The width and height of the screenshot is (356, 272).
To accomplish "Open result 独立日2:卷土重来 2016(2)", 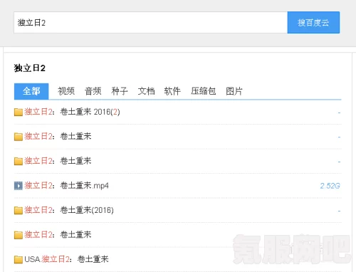I will tap(72, 112).
